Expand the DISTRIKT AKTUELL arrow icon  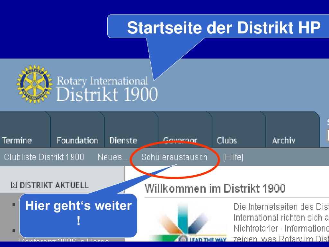click(x=14, y=185)
